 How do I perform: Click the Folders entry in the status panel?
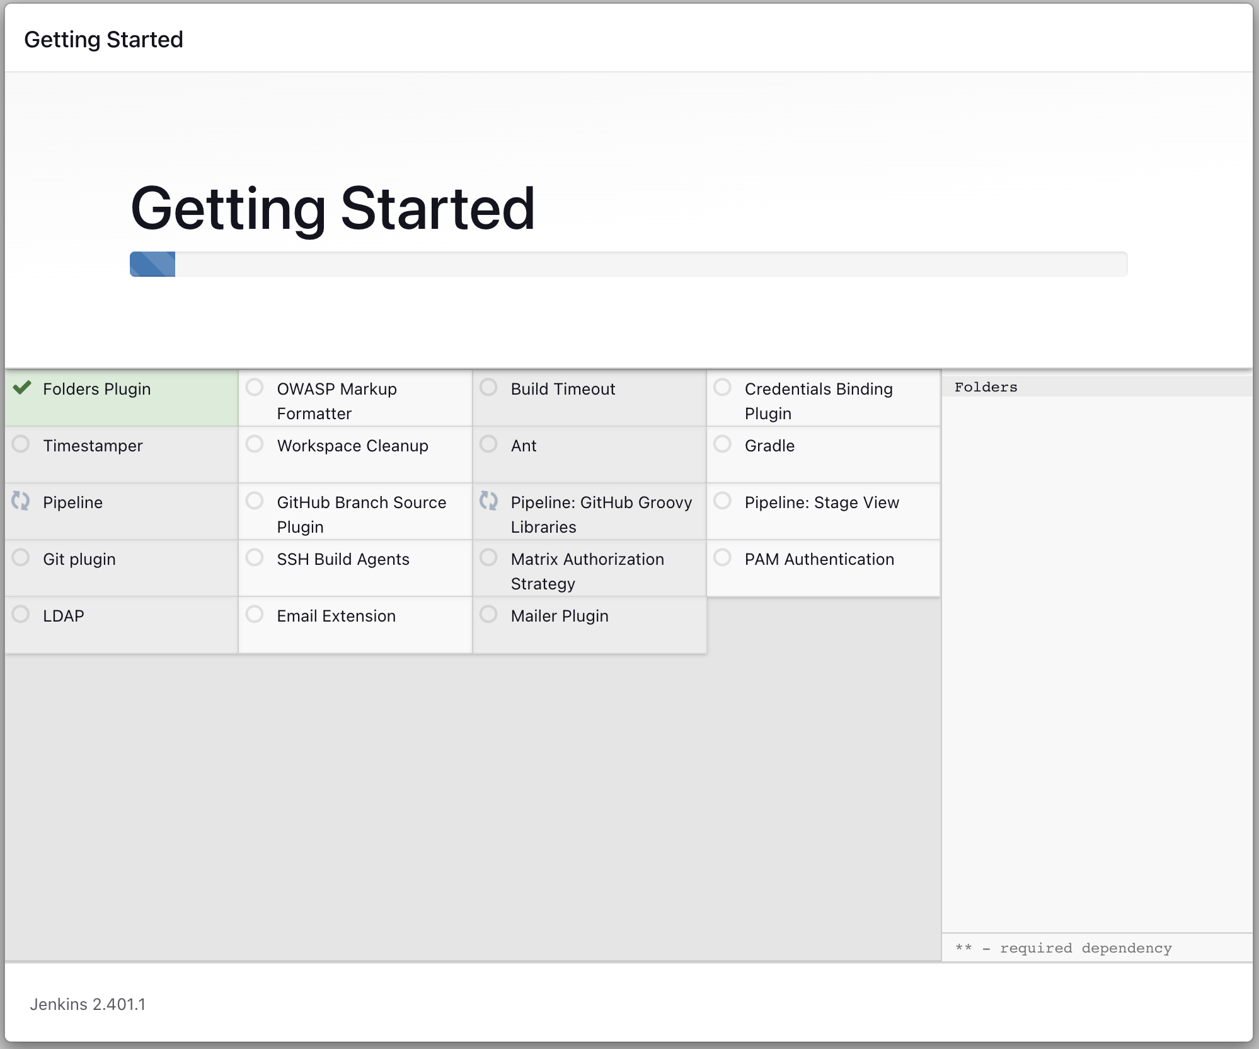(986, 387)
